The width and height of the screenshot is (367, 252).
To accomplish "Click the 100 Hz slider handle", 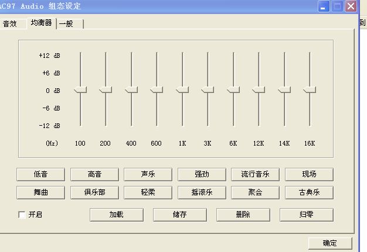I will [80, 89].
